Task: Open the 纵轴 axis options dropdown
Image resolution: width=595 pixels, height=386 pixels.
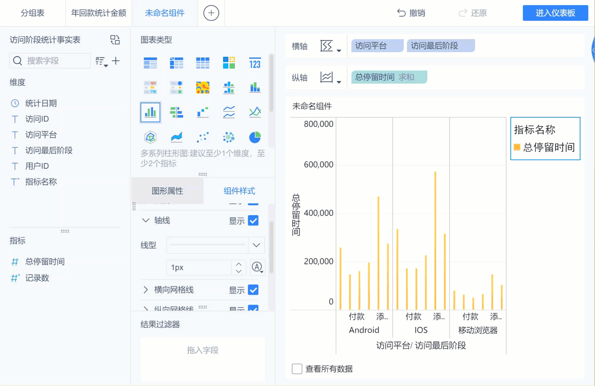Action: pyautogui.click(x=330, y=78)
